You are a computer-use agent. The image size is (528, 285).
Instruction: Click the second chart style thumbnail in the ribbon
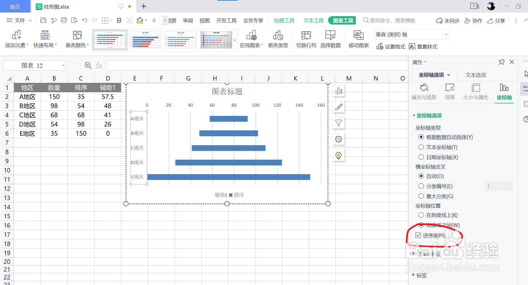pos(145,40)
